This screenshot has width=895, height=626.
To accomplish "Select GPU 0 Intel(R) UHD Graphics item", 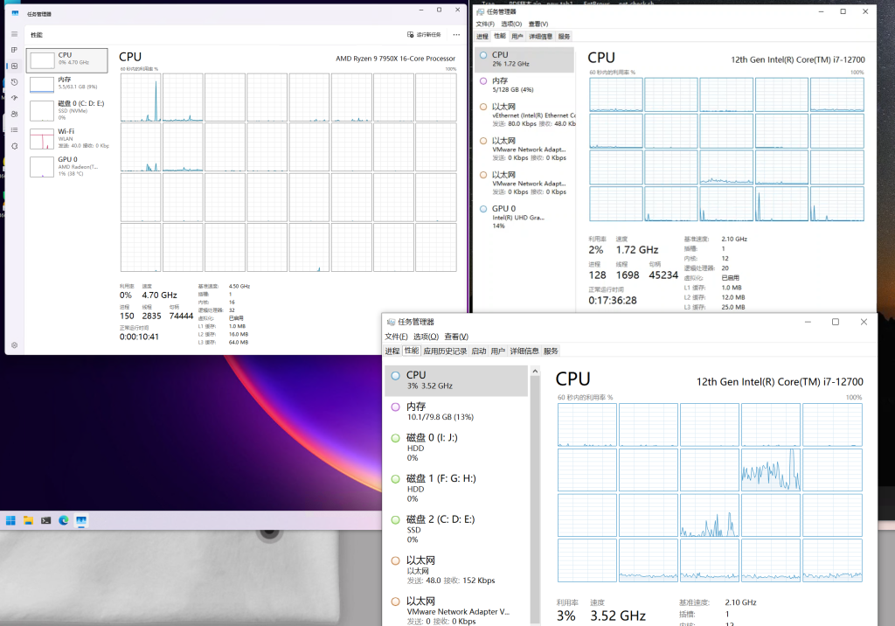I will 524,217.
